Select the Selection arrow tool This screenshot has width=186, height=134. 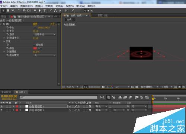coord(3,10)
